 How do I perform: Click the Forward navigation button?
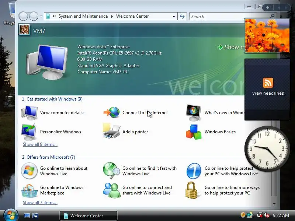[34, 16]
